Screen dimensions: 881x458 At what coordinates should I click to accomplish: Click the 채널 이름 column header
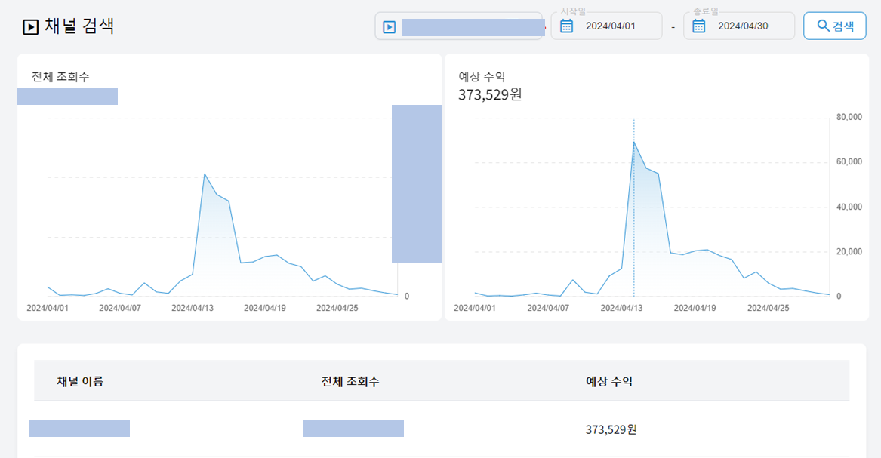(80, 381)
